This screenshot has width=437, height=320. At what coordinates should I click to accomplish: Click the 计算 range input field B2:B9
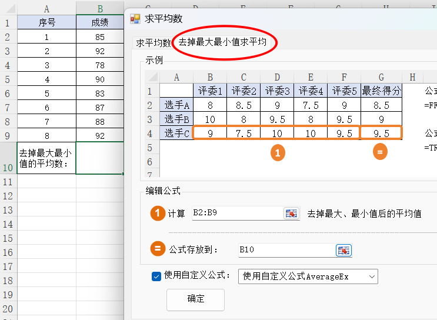tap(236, 214)
